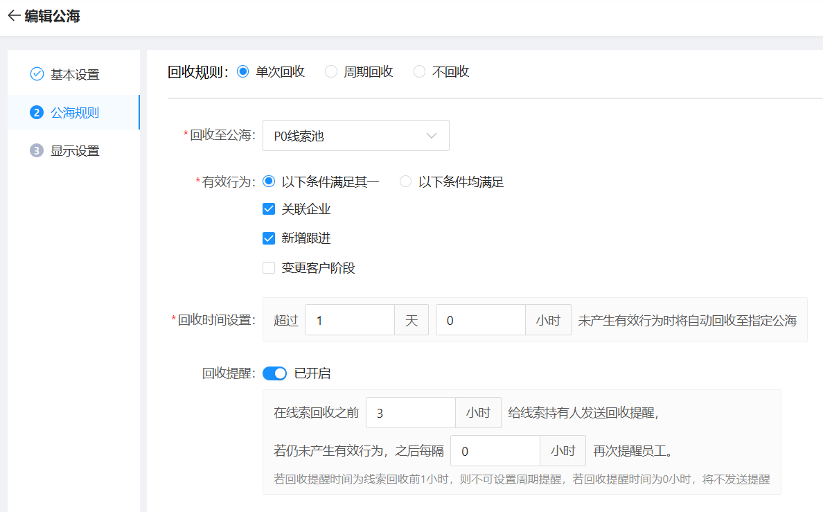The image size is (823, 512).
Task: Switch to the 显示设置 step
Action: [x=74, y=150]
